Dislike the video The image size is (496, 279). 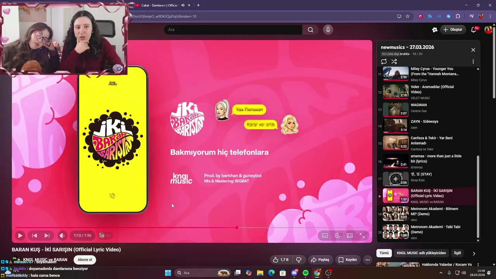point(299,260)
